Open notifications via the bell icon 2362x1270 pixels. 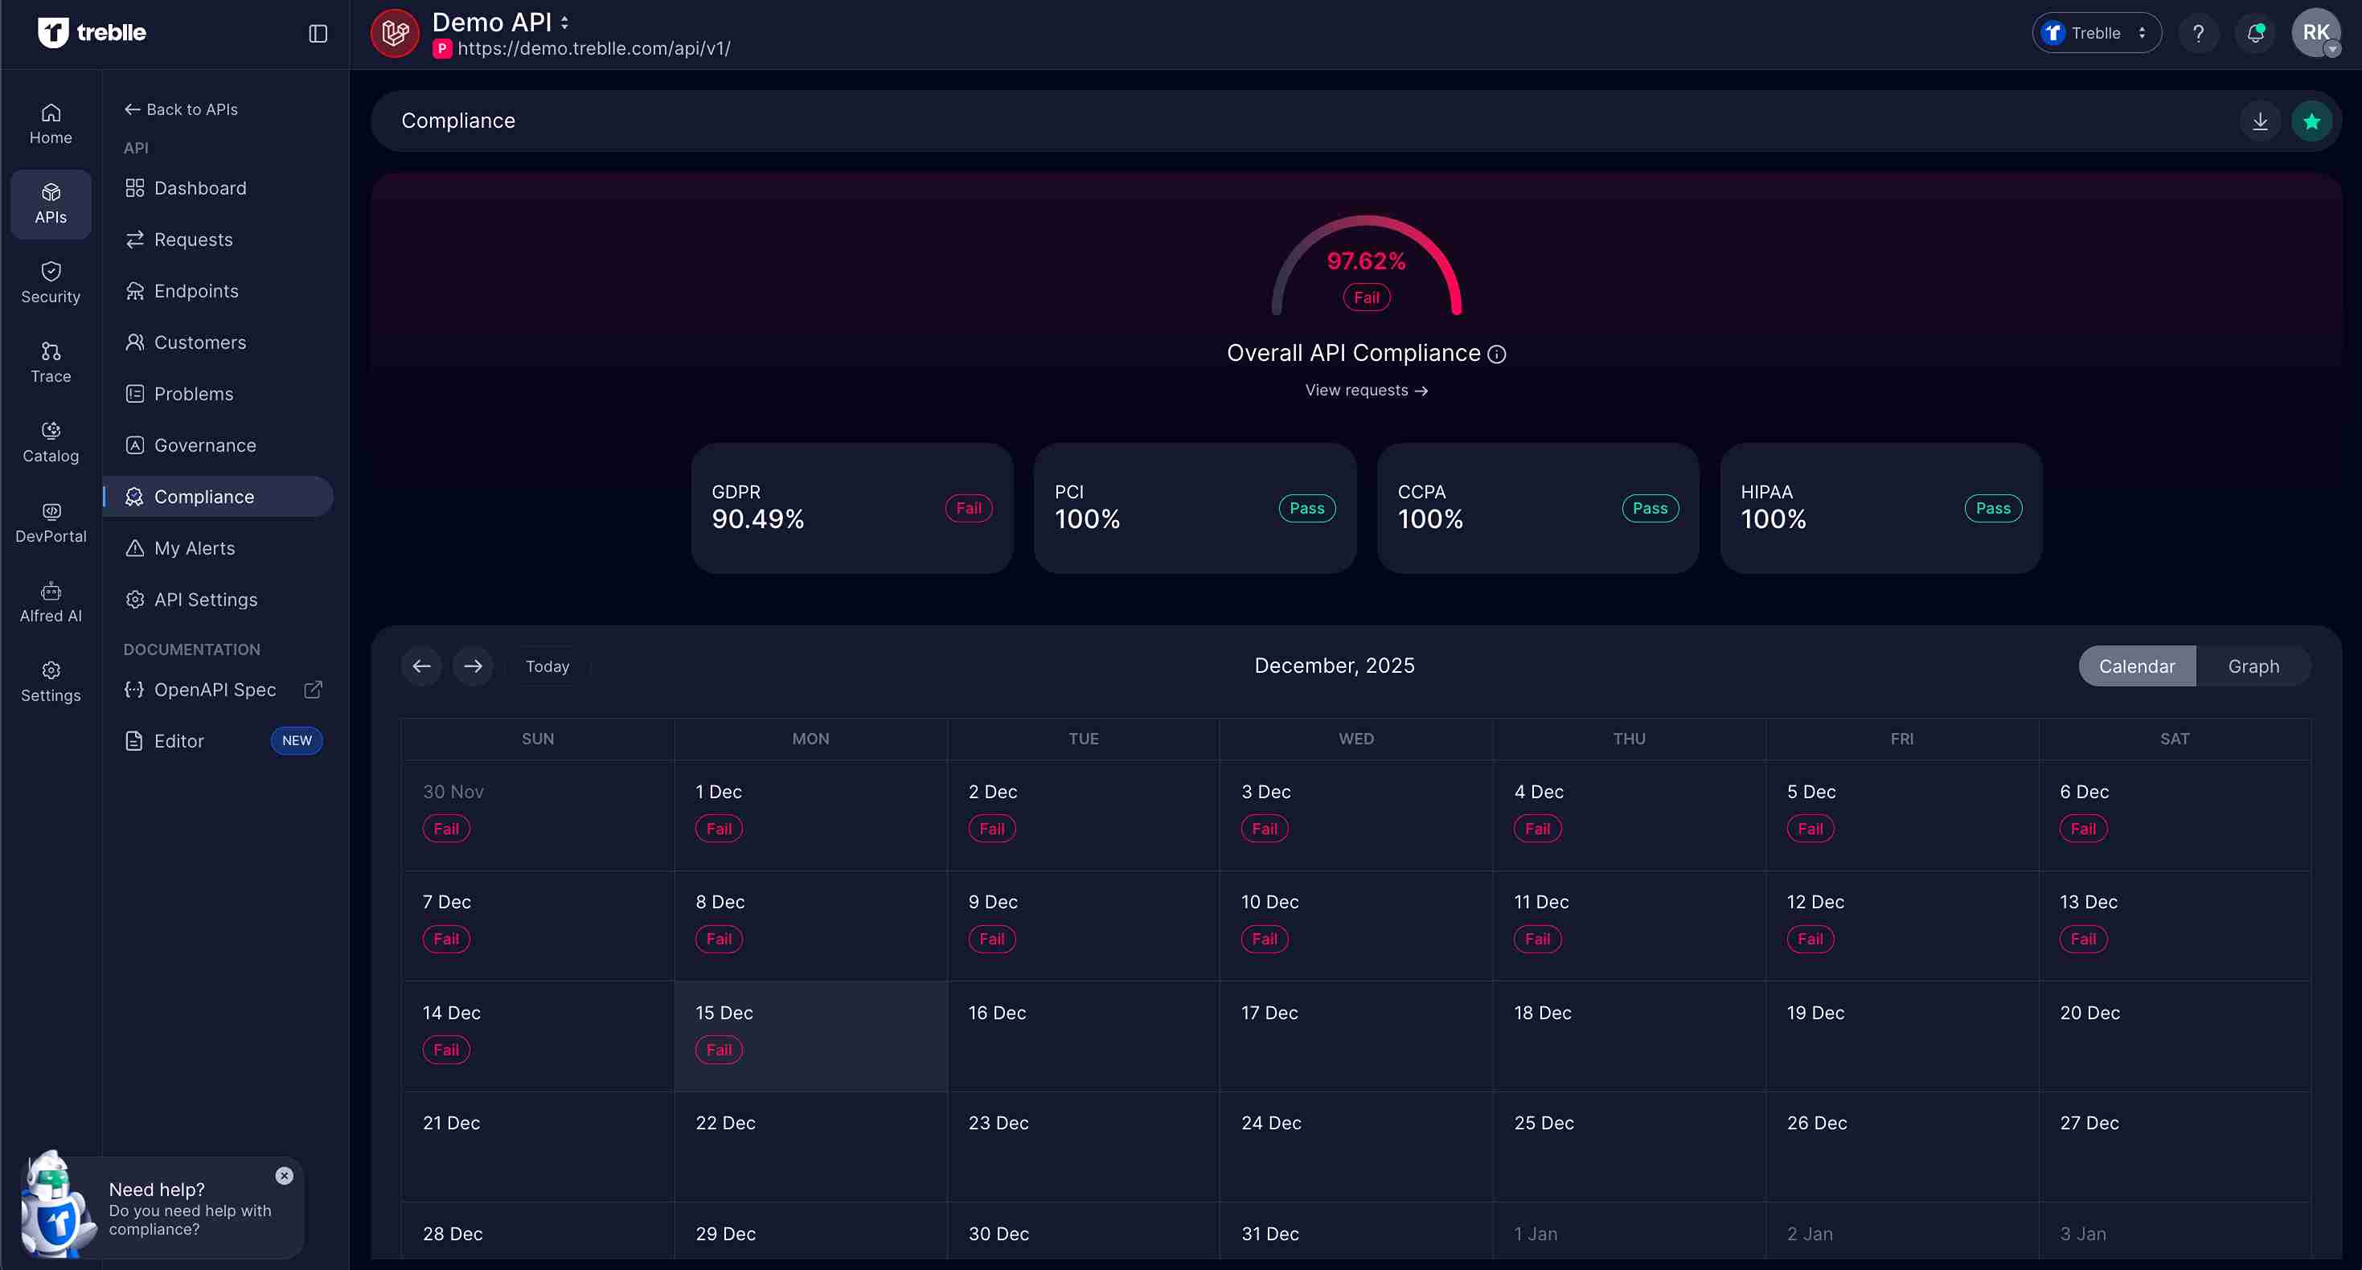point(2256,32)
